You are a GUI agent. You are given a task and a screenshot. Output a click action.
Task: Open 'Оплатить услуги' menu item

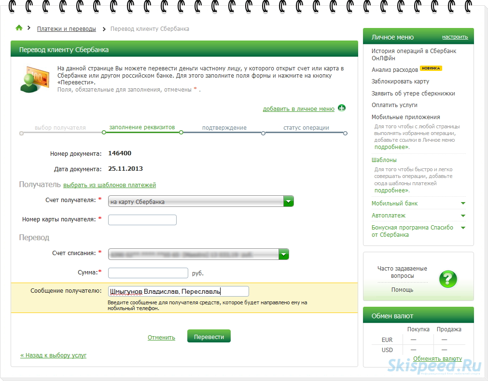click(394, 105)
